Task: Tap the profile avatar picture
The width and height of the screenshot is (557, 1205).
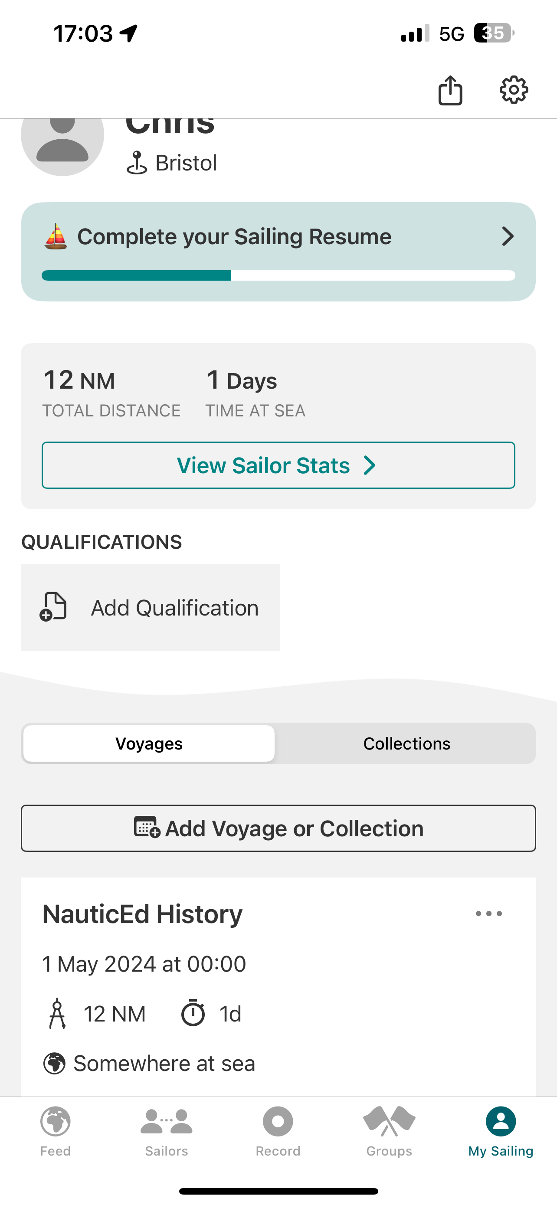Action: [62, 141]
